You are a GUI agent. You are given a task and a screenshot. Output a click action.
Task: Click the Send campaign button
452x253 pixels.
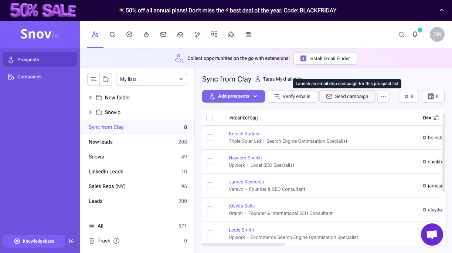pyautogui.click(x=347, y=97)
